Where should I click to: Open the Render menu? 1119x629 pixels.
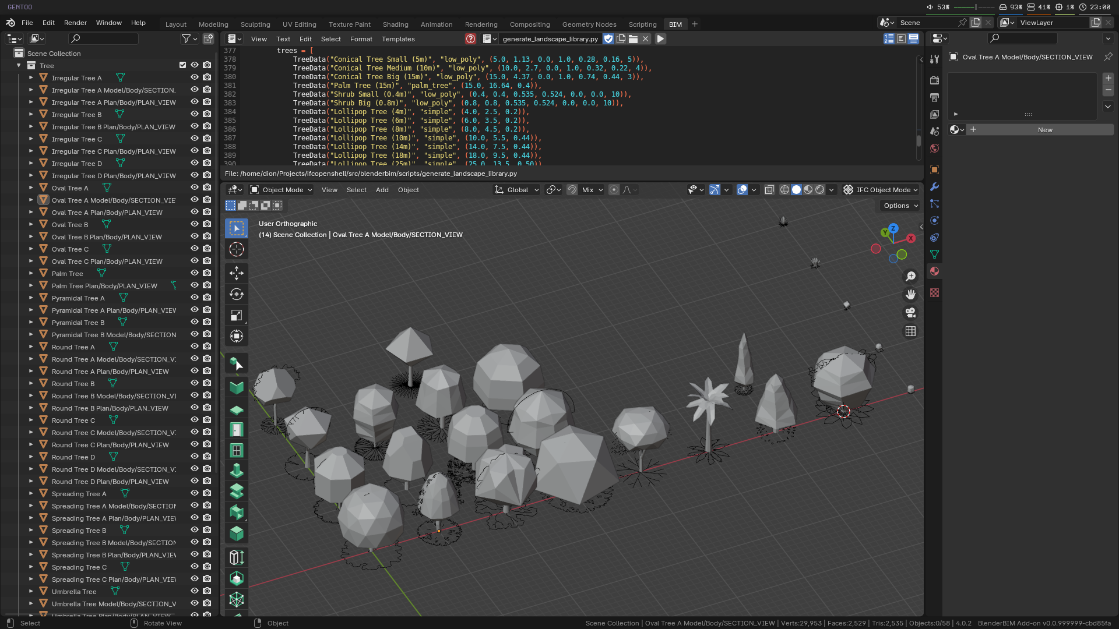[x=75, y=23]
